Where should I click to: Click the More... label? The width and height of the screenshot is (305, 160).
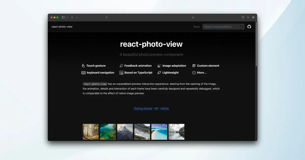click(x=202, y=73)
